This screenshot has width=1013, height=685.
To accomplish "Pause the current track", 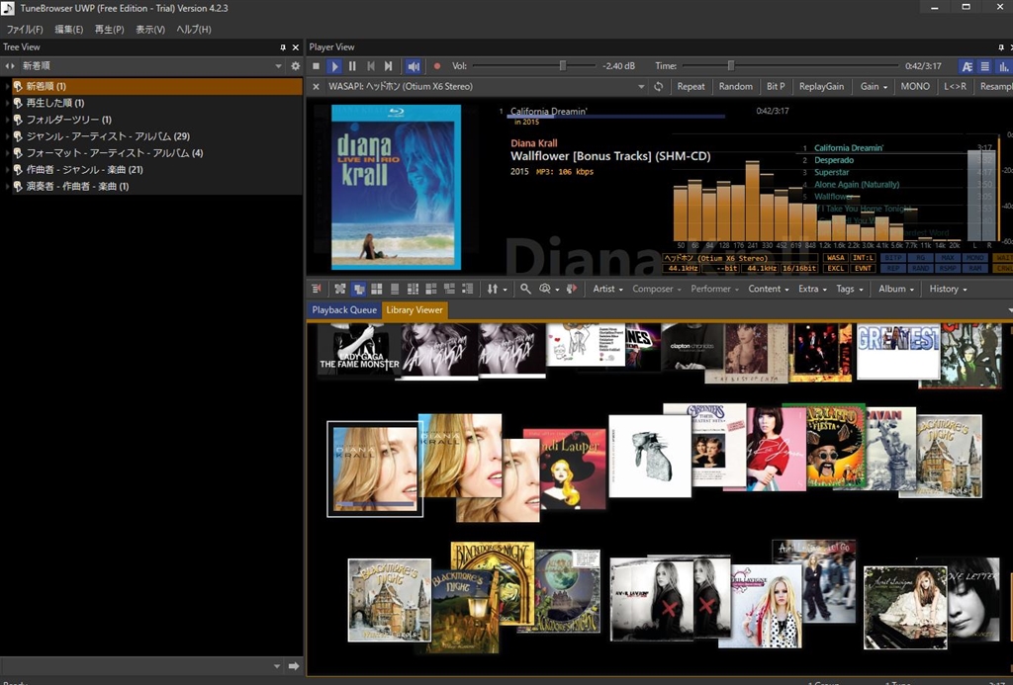I will click(352, 66).
